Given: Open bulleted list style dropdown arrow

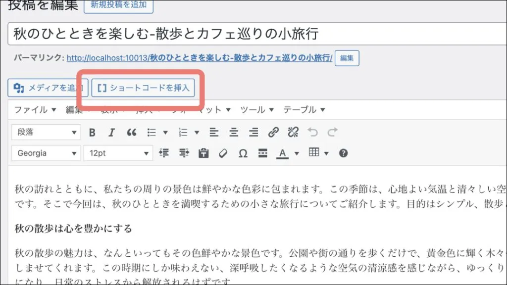Looking at the screenshot, I should (x=165, y=133).
